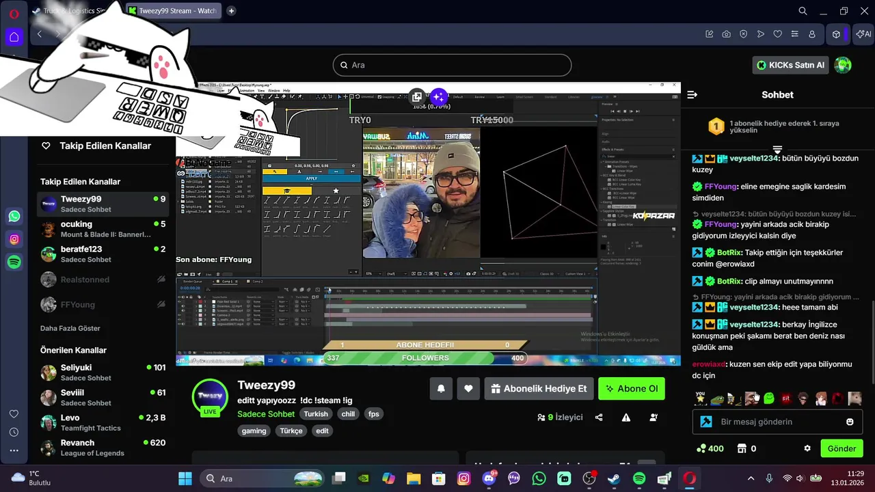Report stream with warning triangle icon
Screen dimensions: 875x492
[x=626, y=418]
